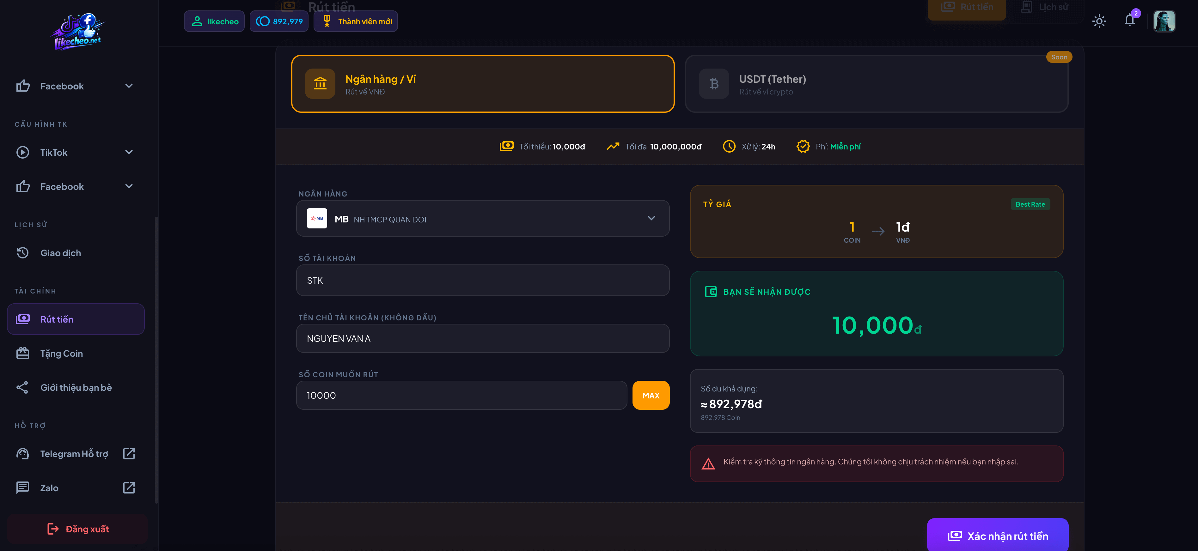Open Telegram Hỗ trợ link
Image resolution: width=1198 pixels, height=551 pixels.
coord(76,454)
